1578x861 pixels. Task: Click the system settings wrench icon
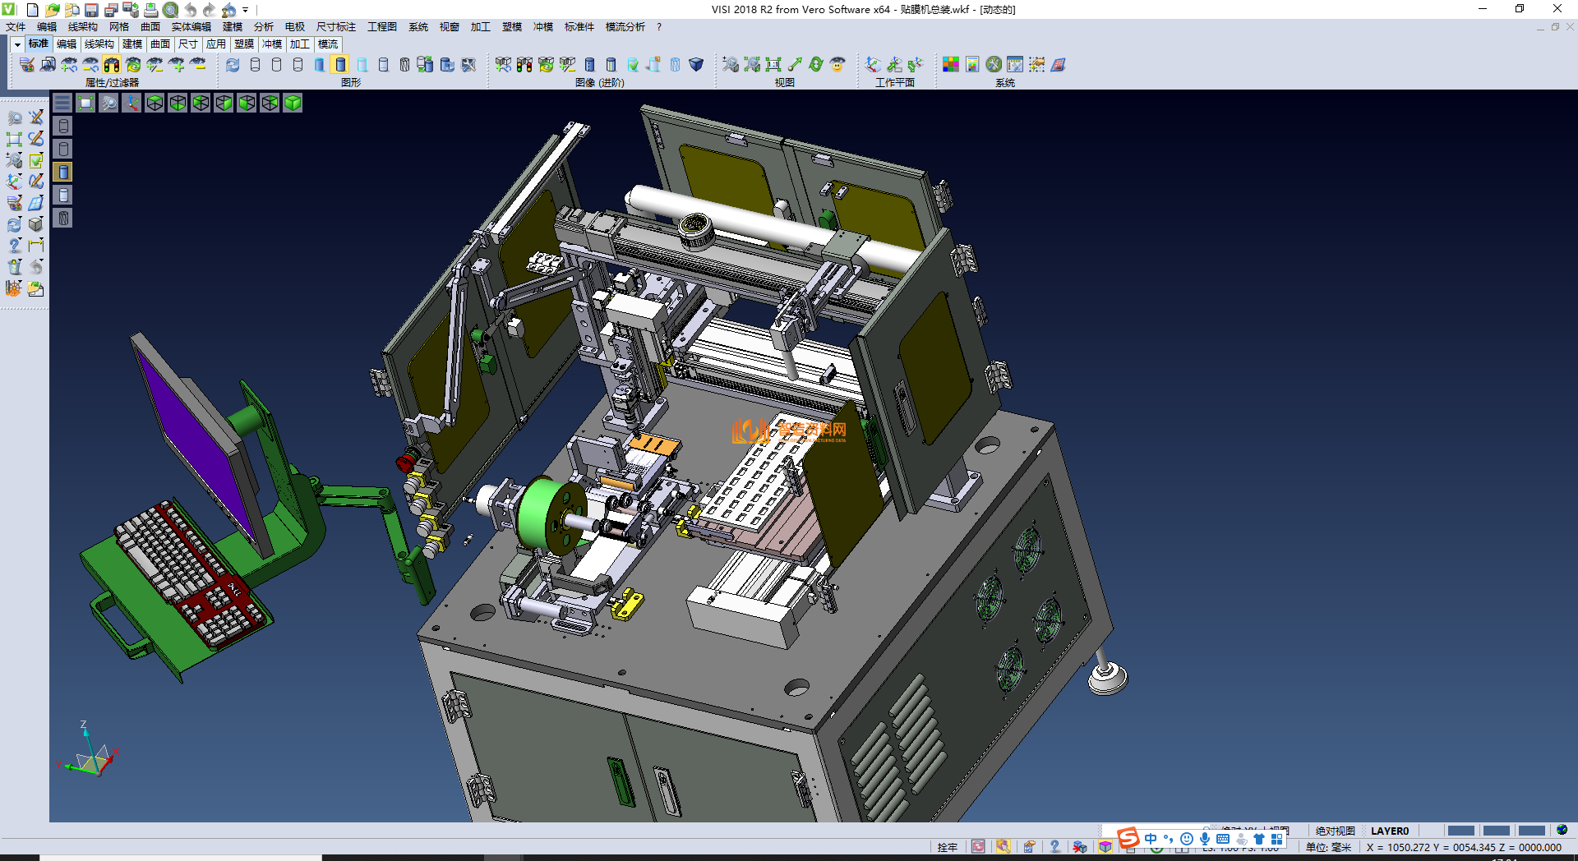pos(994,64)
